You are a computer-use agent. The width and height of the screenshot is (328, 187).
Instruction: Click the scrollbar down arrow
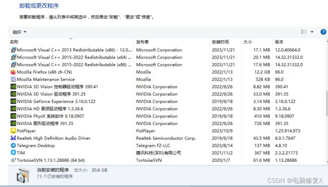(327, 162)
